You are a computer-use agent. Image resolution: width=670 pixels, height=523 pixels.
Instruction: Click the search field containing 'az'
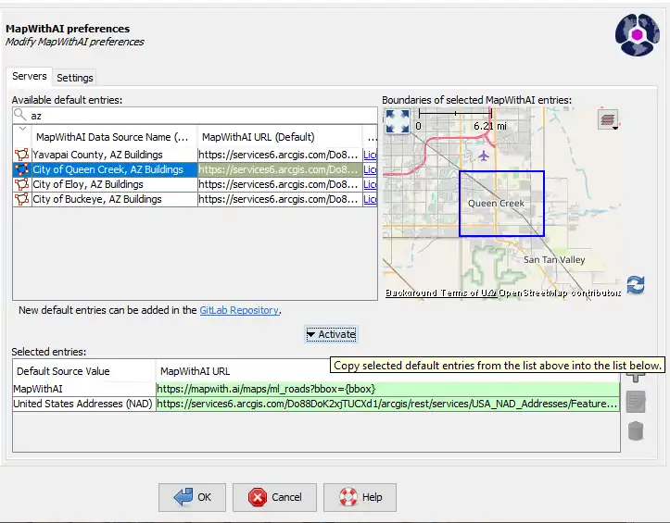pos(195,116)
